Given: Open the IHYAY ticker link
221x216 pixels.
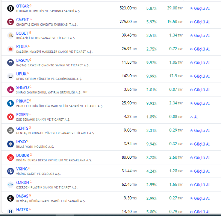Looking at the screenshot, I should (x=21, y=142).
